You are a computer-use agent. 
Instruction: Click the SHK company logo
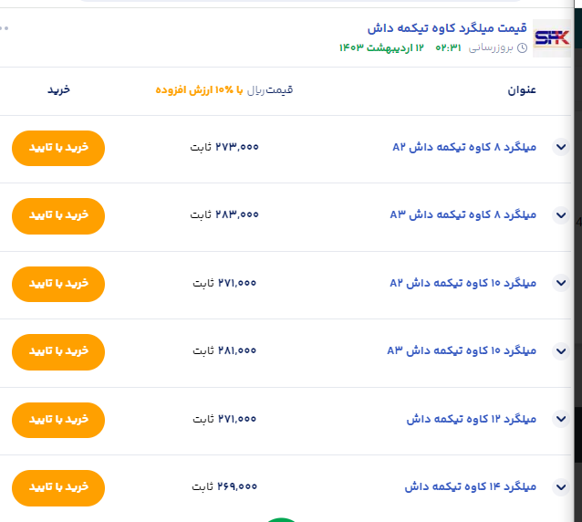click(551, 37)
